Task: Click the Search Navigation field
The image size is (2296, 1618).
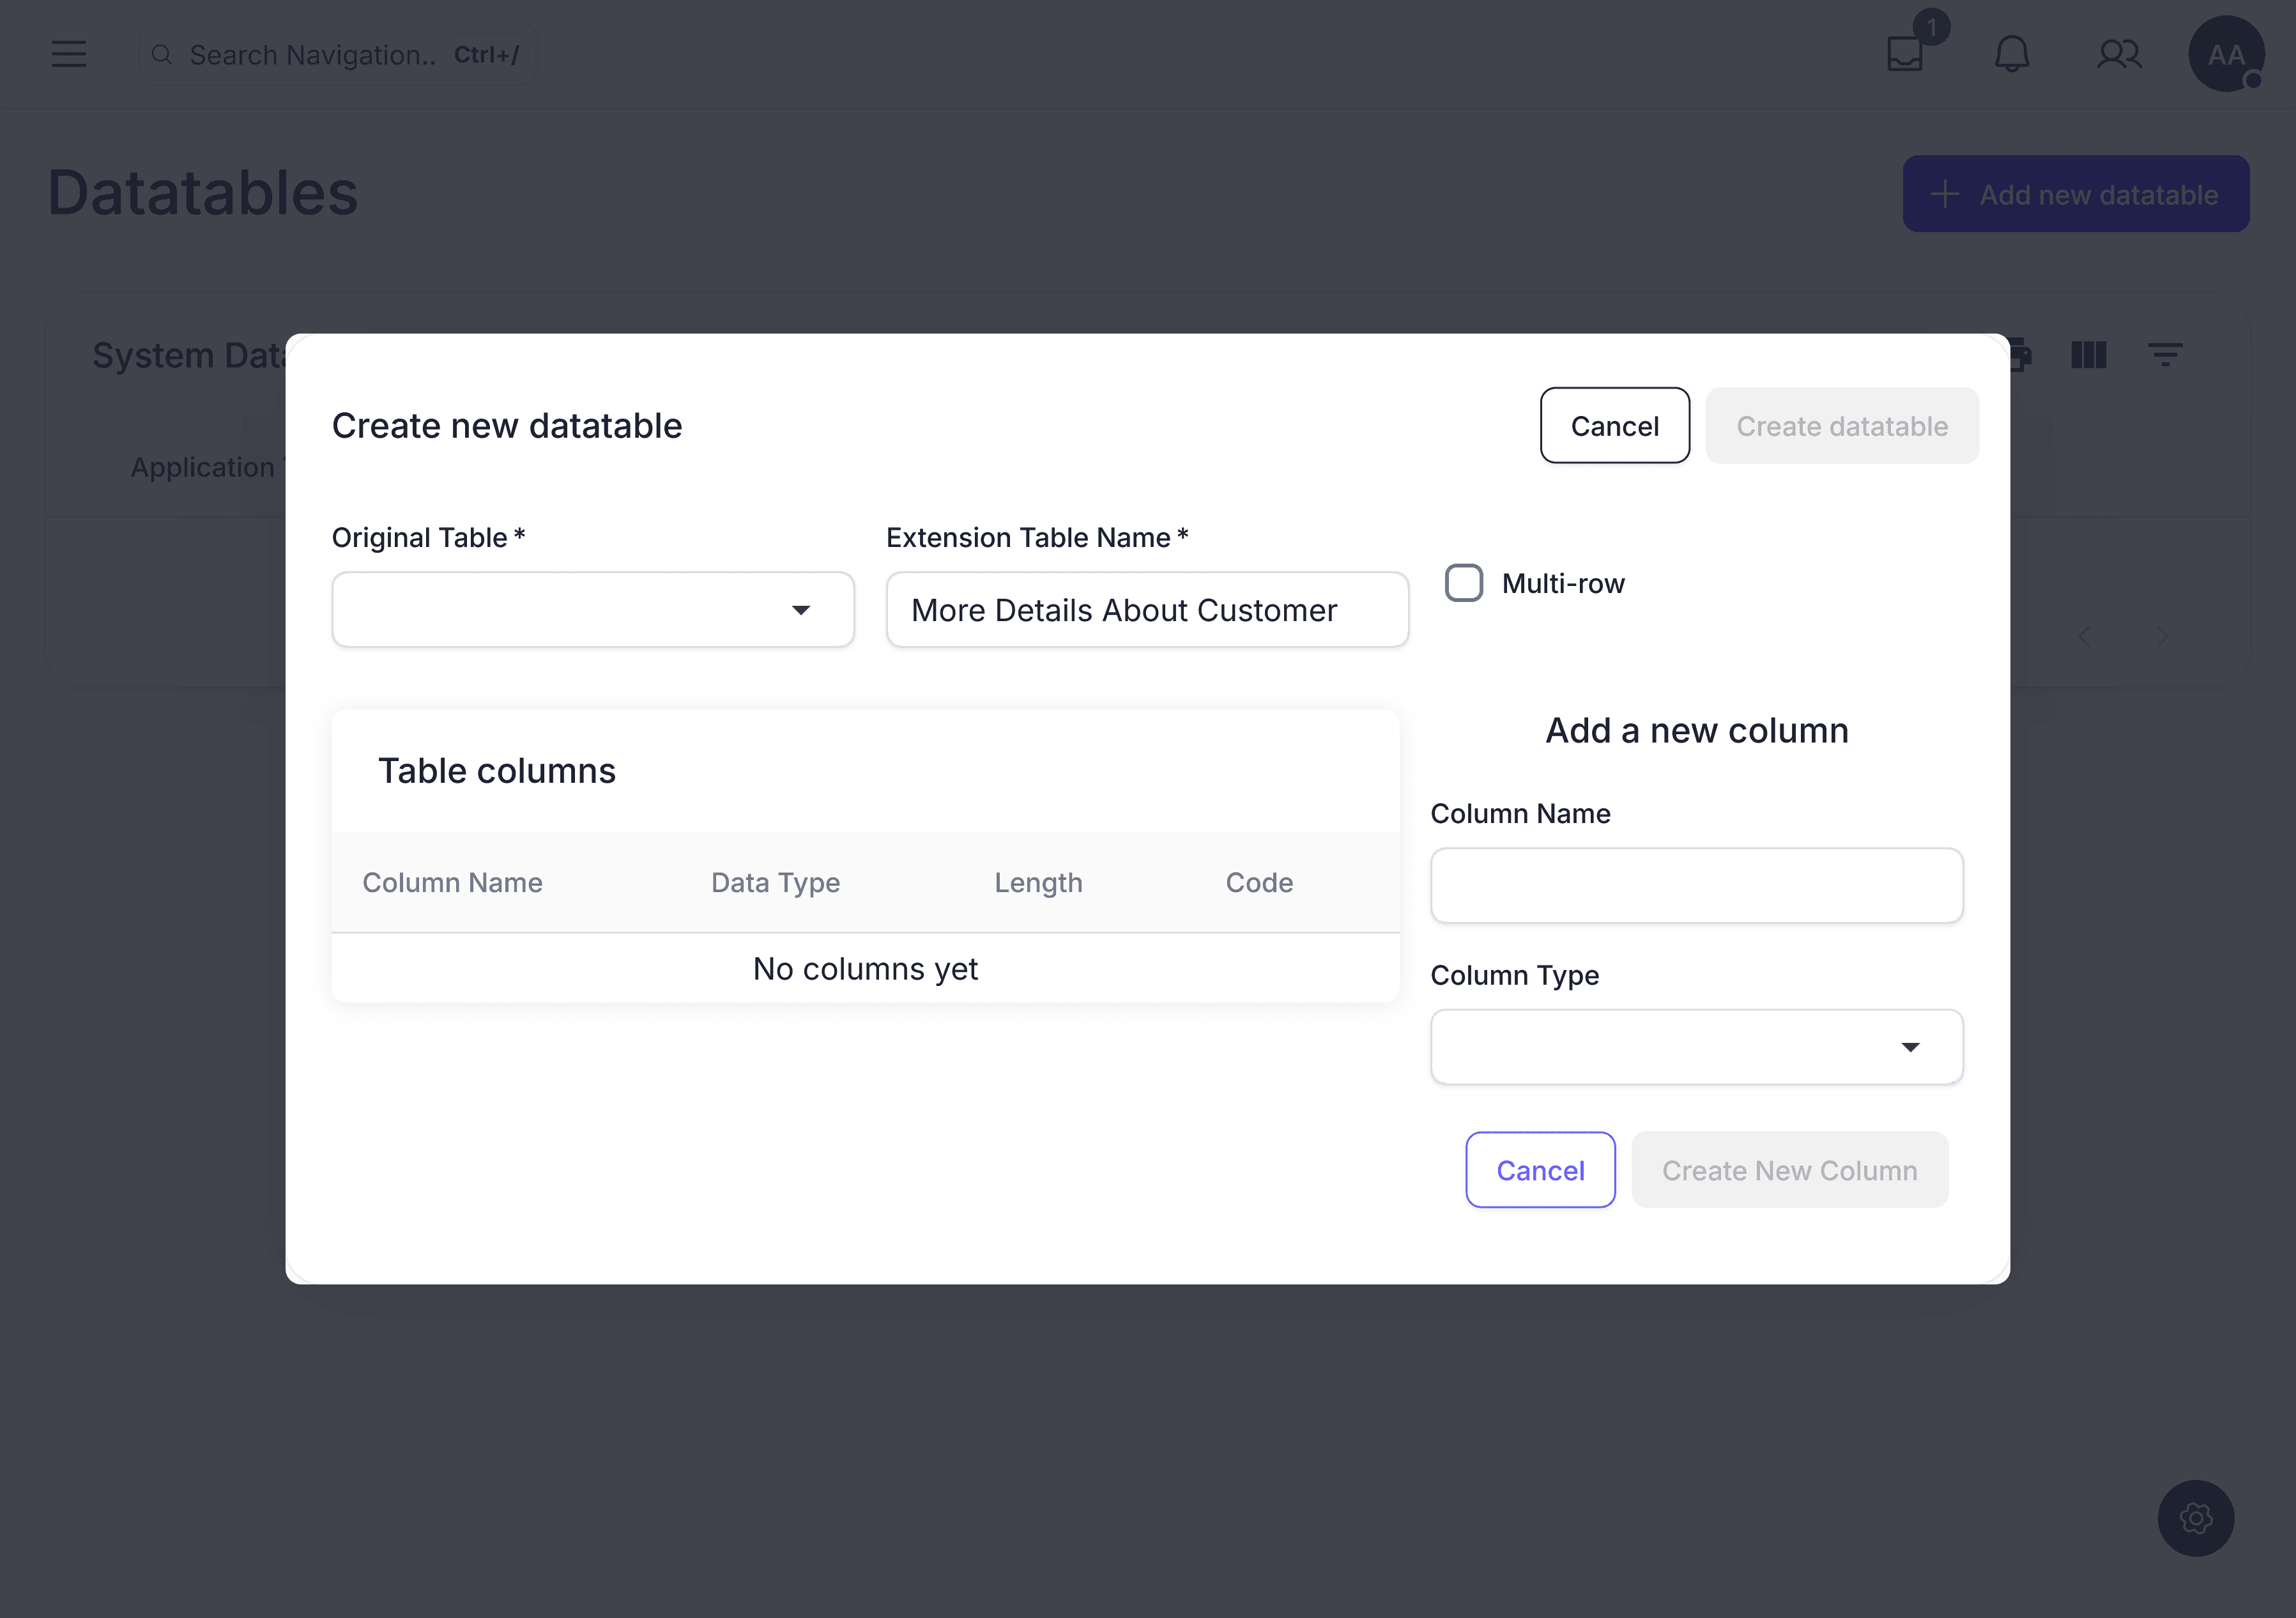Action: point(312,54)
